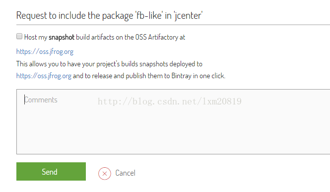Image resolution: width=330 pixels, height=192 pixels.
Task: Click the text caret before Comments placeholder
Action: [24, 99]
